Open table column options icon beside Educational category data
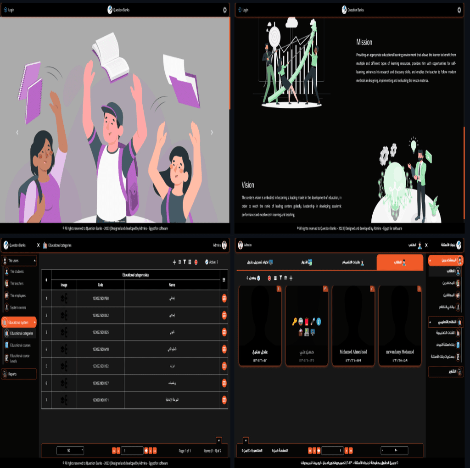Image resolution: width=470 pixels, height=468 pixels. [x=224, y=279]
